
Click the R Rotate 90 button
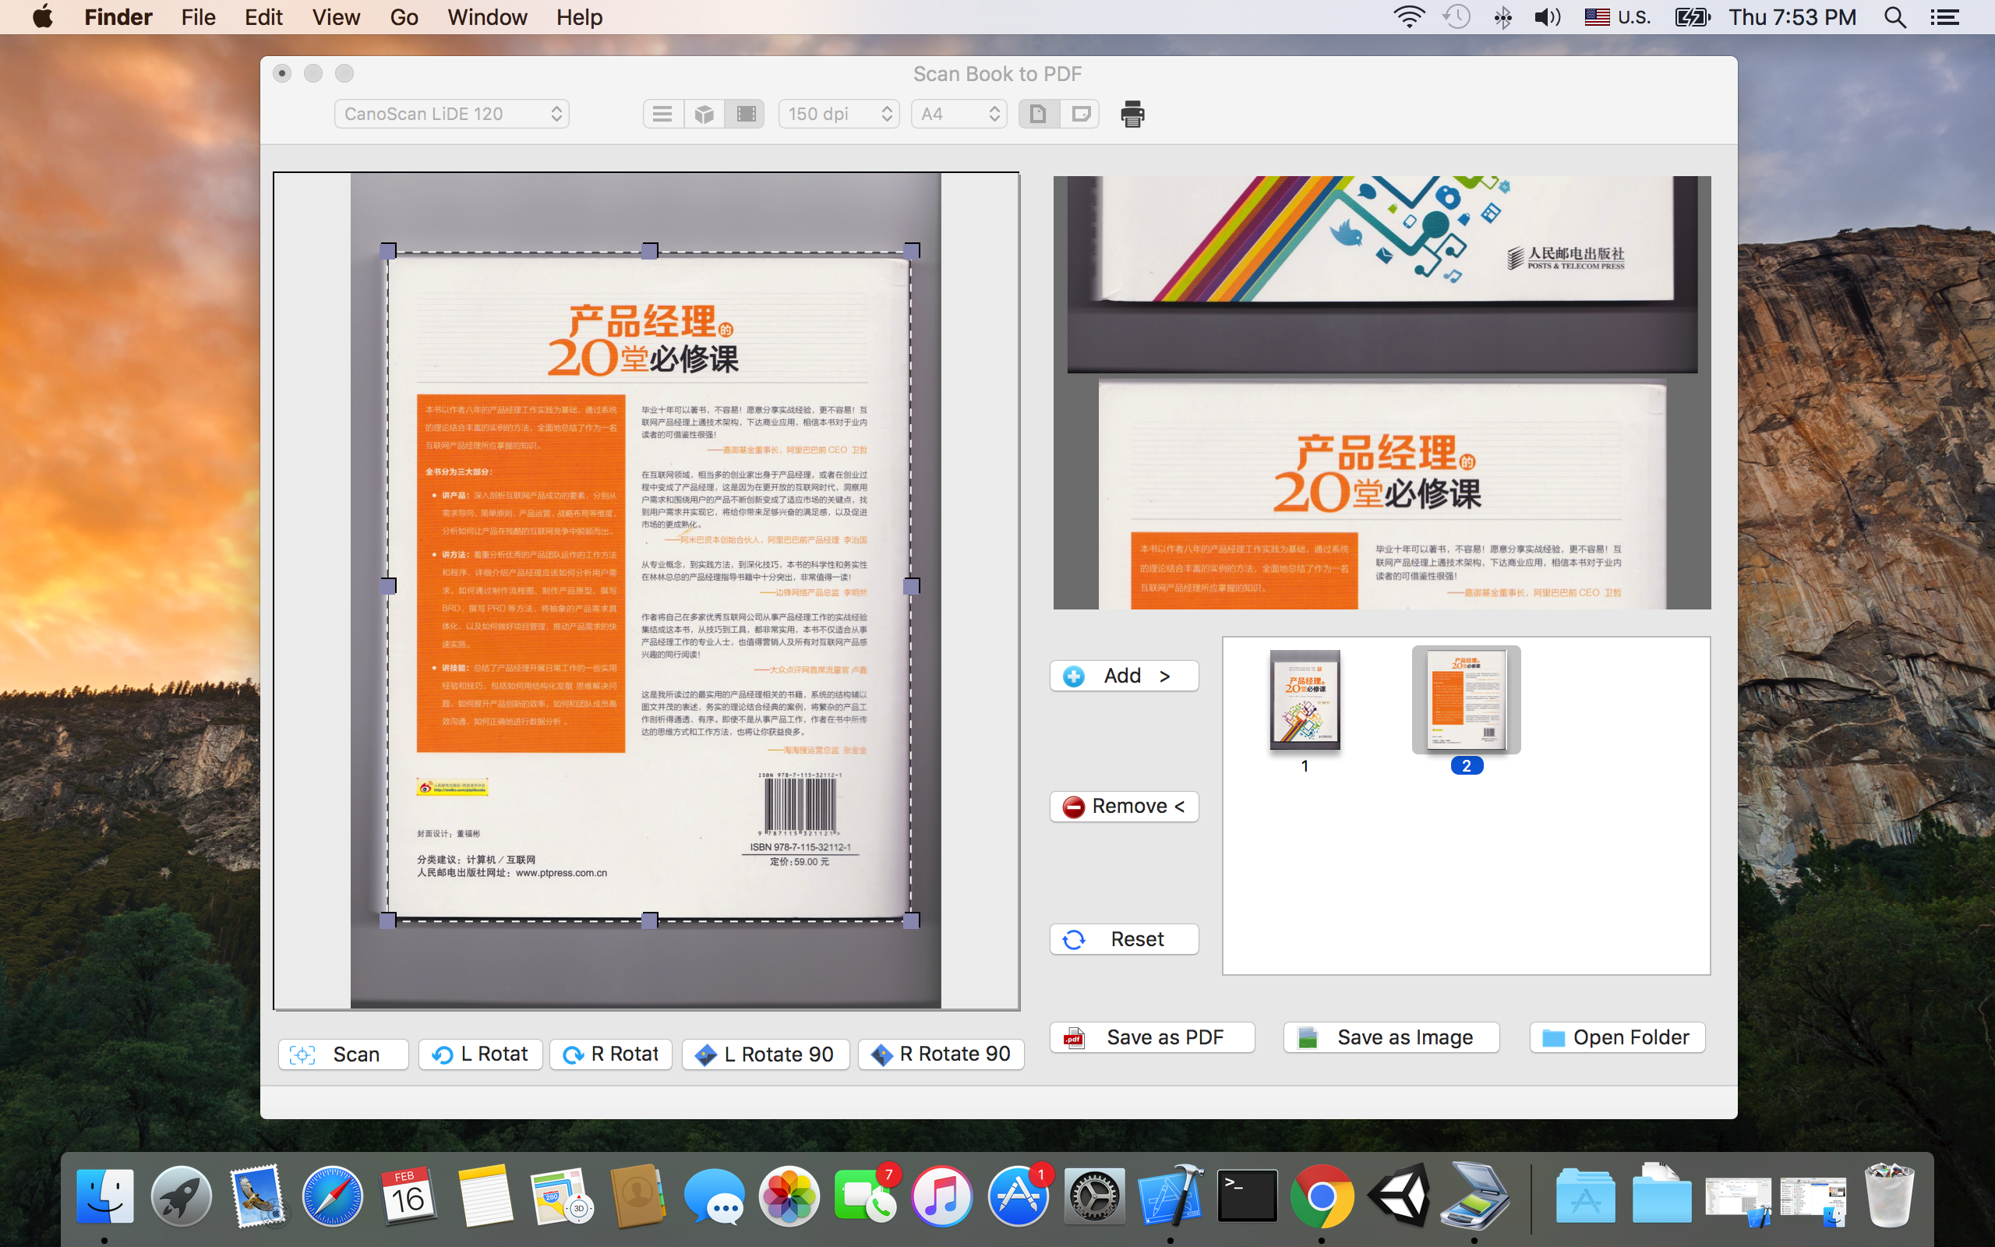(x=941, y=1054)
